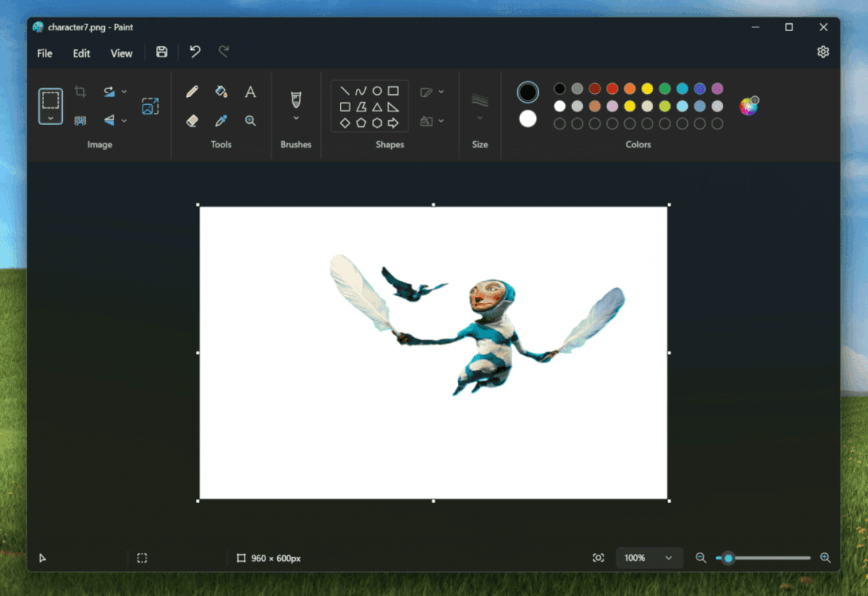
Task: Expand the Brushes dropdown arrow
Action: coord(295,118)
